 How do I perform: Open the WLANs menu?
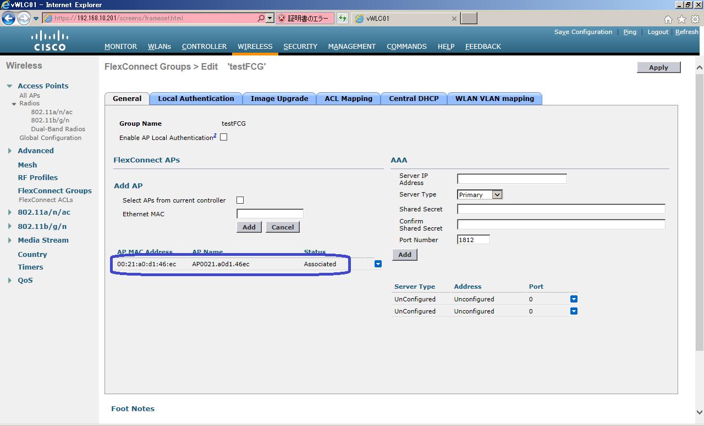[159, 47]
